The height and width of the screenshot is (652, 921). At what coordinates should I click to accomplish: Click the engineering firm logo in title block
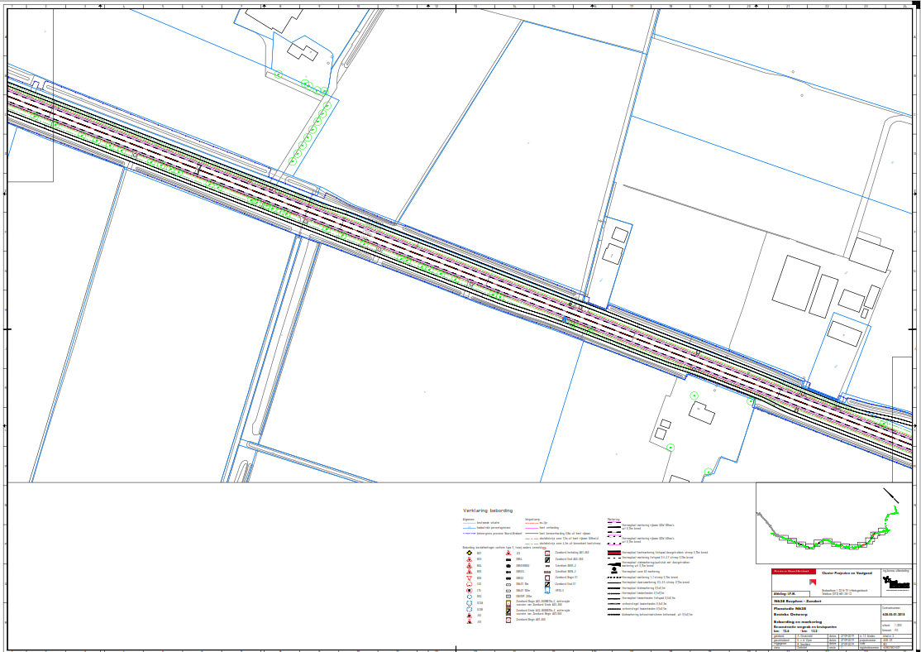[895, 582]
